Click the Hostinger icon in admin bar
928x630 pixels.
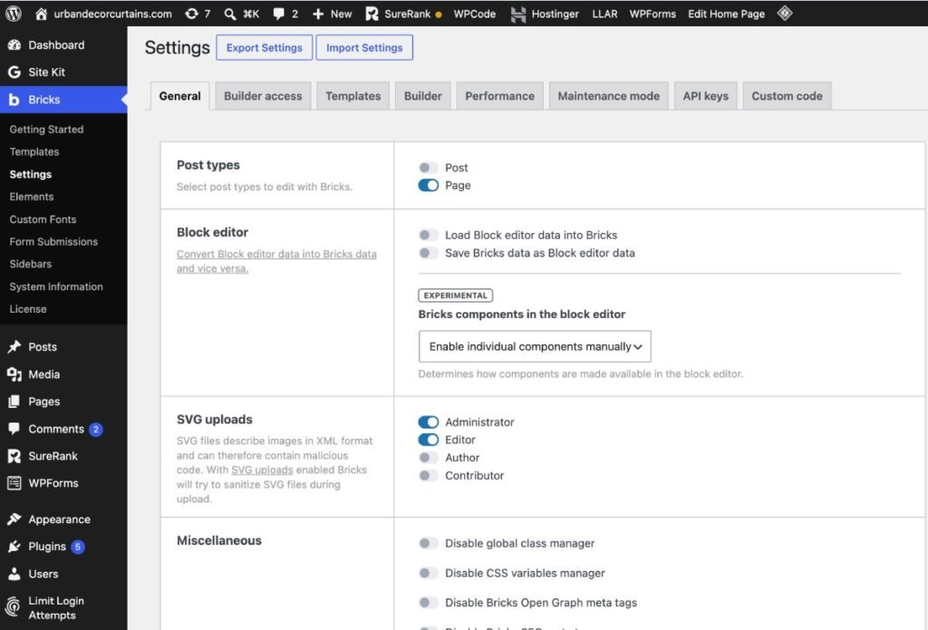point(517,15)
